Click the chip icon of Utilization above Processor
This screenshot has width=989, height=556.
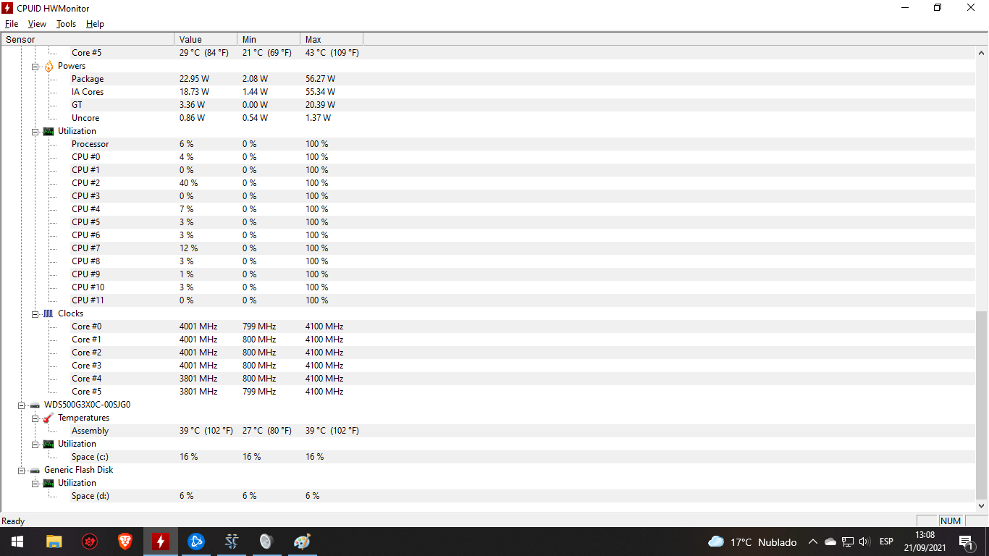[x=49, y=131]
